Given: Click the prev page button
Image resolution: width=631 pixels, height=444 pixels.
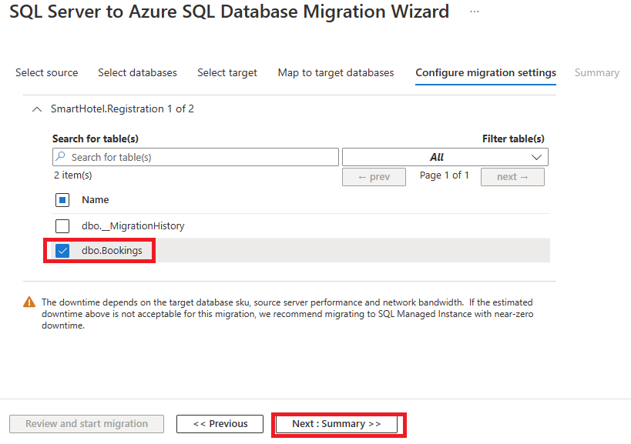Looking at the screenshot, I should coord(374,177).
